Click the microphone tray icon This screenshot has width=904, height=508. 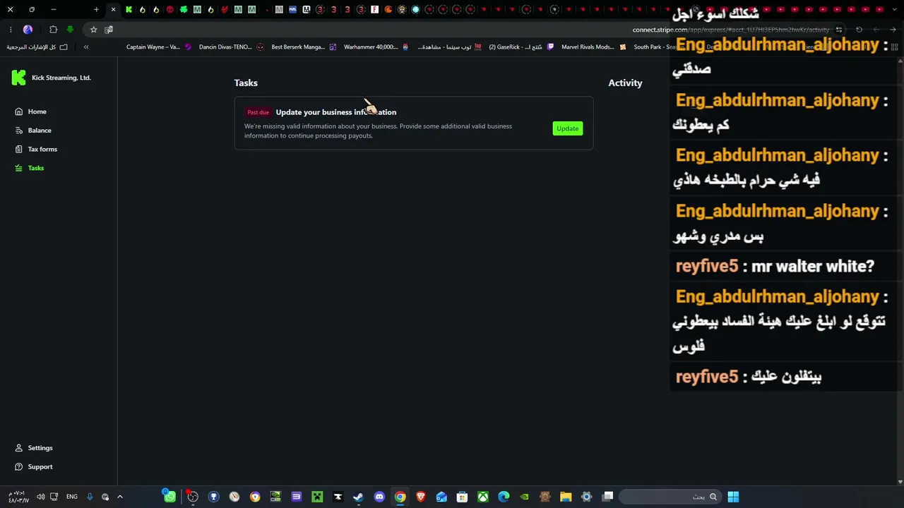90,497
